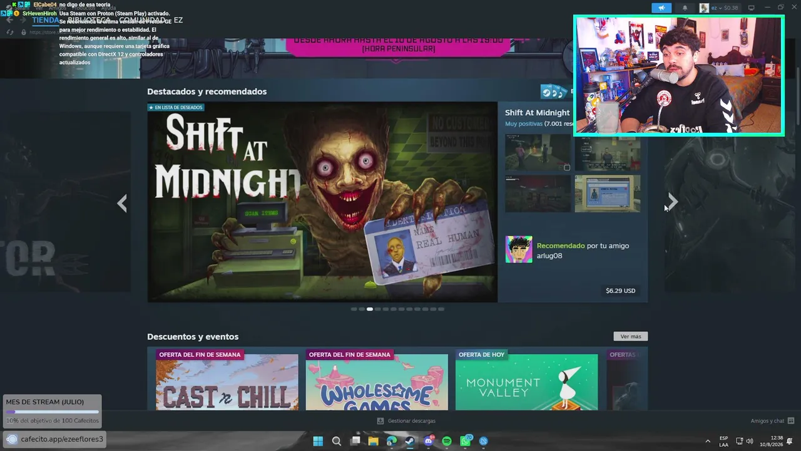Open Spotify from the taskbar
The image size is (801, 451).
(447, 441)
